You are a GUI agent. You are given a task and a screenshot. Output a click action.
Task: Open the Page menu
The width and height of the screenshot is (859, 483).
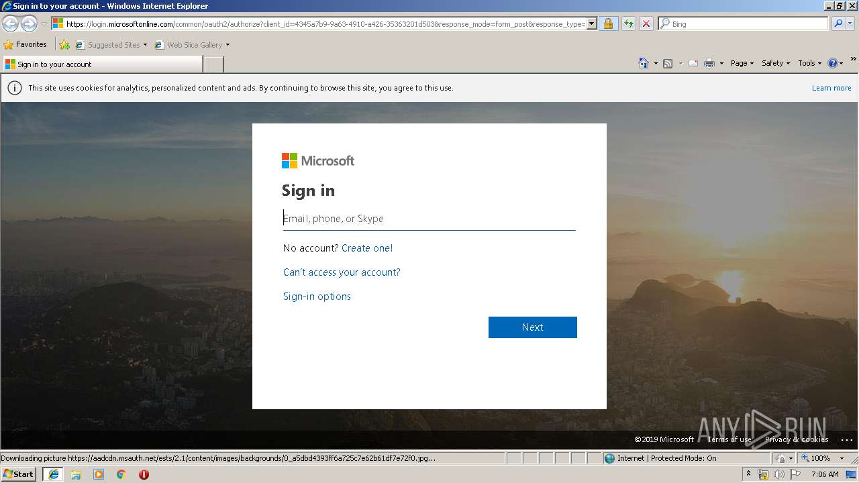click(742, 63)
